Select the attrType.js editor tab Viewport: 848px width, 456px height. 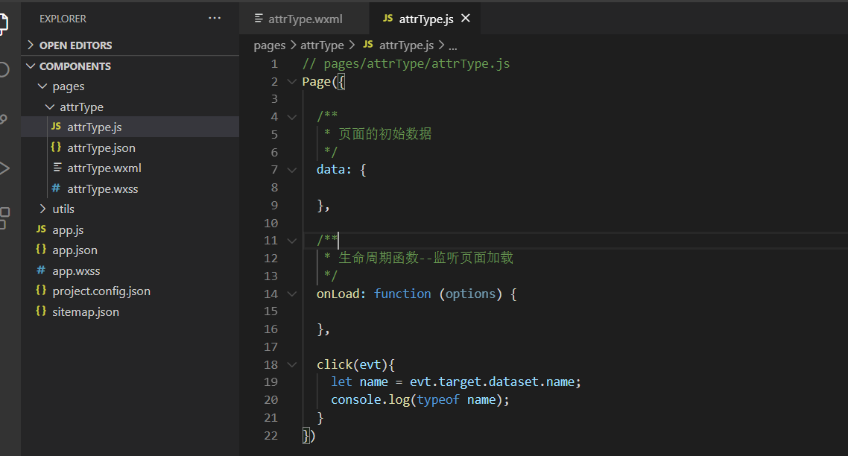[x=425, y=19]
